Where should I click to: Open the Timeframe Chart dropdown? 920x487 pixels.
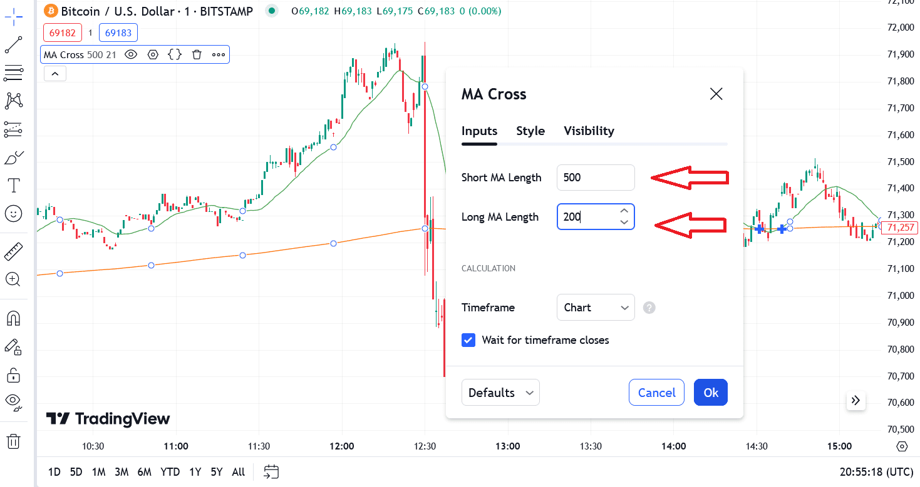pyautogui.click(x=595, y=308)
